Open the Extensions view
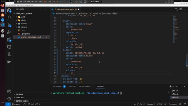Viewport: 188px width, 106px height. point(9,39)
